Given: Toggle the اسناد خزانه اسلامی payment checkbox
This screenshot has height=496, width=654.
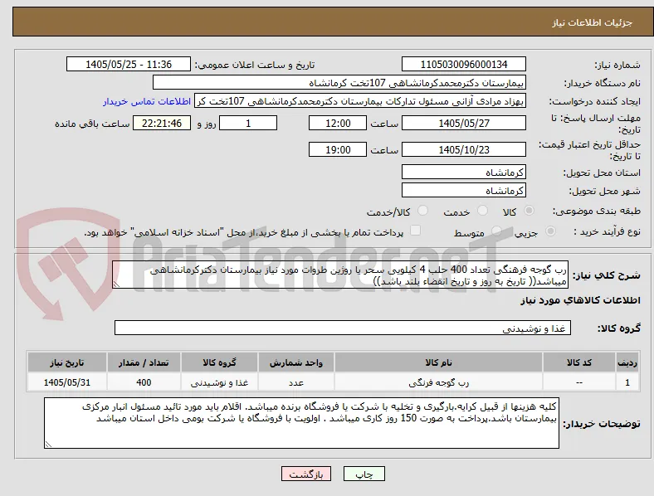Looking at the screenshot, I should 415,231.
